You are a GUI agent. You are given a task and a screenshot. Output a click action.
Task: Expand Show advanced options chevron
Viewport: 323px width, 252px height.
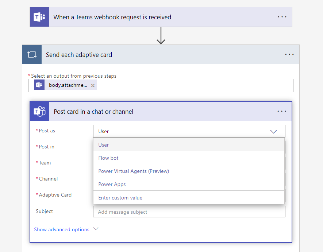96,229
